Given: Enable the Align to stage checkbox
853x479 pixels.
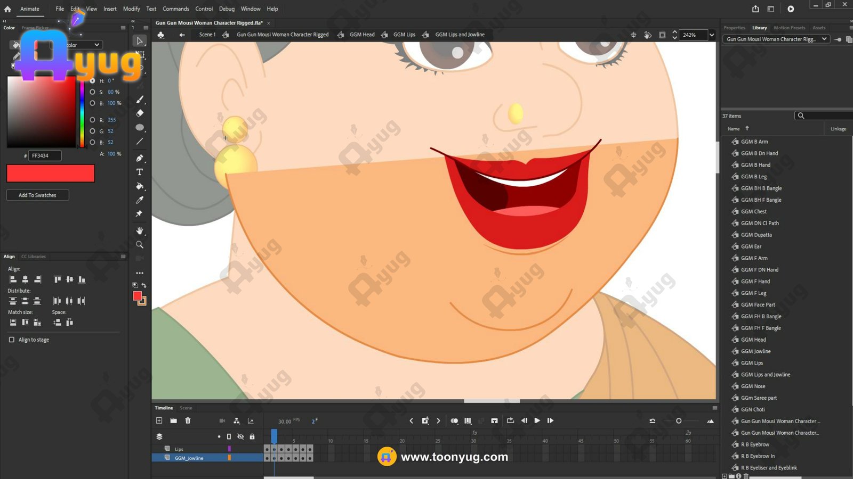Looking at the screenshot, I should (12, 340).
